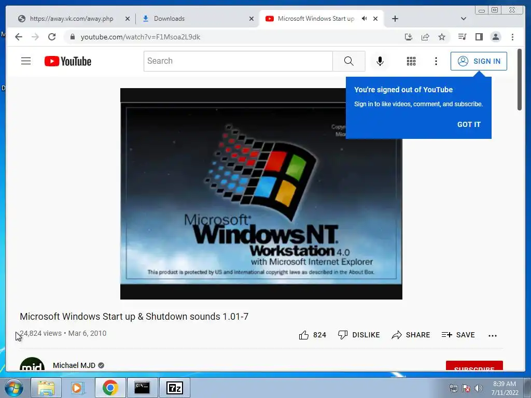Mute the tab using speaker icon
The width and height of the screenshot is (531, 398).
(365, 19)
